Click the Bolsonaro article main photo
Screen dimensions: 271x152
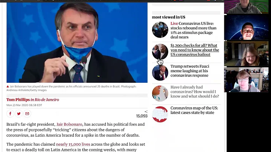point(77,43)
